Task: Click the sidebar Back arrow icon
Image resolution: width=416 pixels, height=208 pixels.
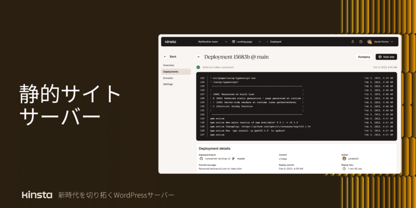Action: pyautogui.click(x=165, y=57)
